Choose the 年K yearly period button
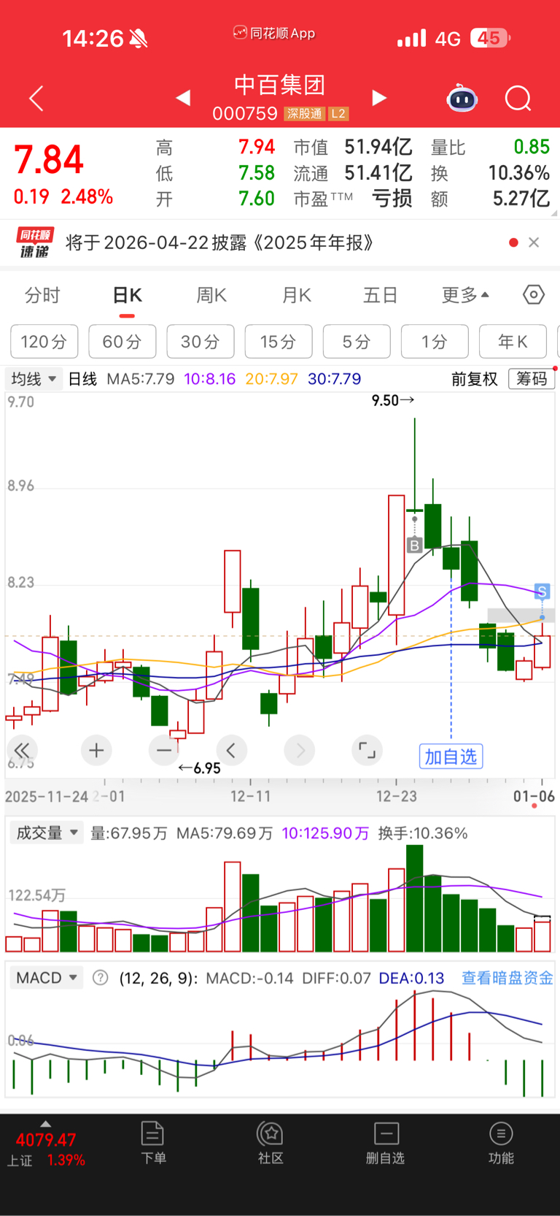This screenshot has height=1216, width=560. pyautogui.click(x=513, y=342)
